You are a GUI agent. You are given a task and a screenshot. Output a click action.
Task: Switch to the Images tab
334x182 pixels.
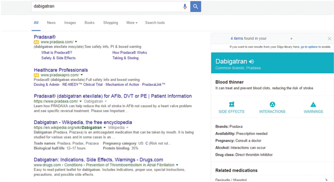pos(70,23)
